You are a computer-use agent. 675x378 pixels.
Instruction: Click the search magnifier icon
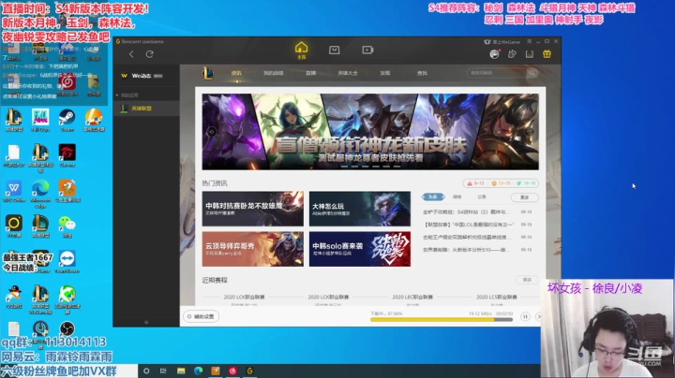[532, 73]
